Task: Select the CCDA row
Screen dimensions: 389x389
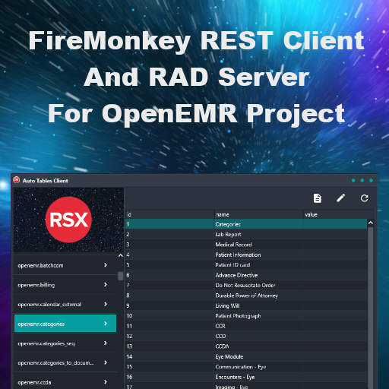Action: (246, 346)
